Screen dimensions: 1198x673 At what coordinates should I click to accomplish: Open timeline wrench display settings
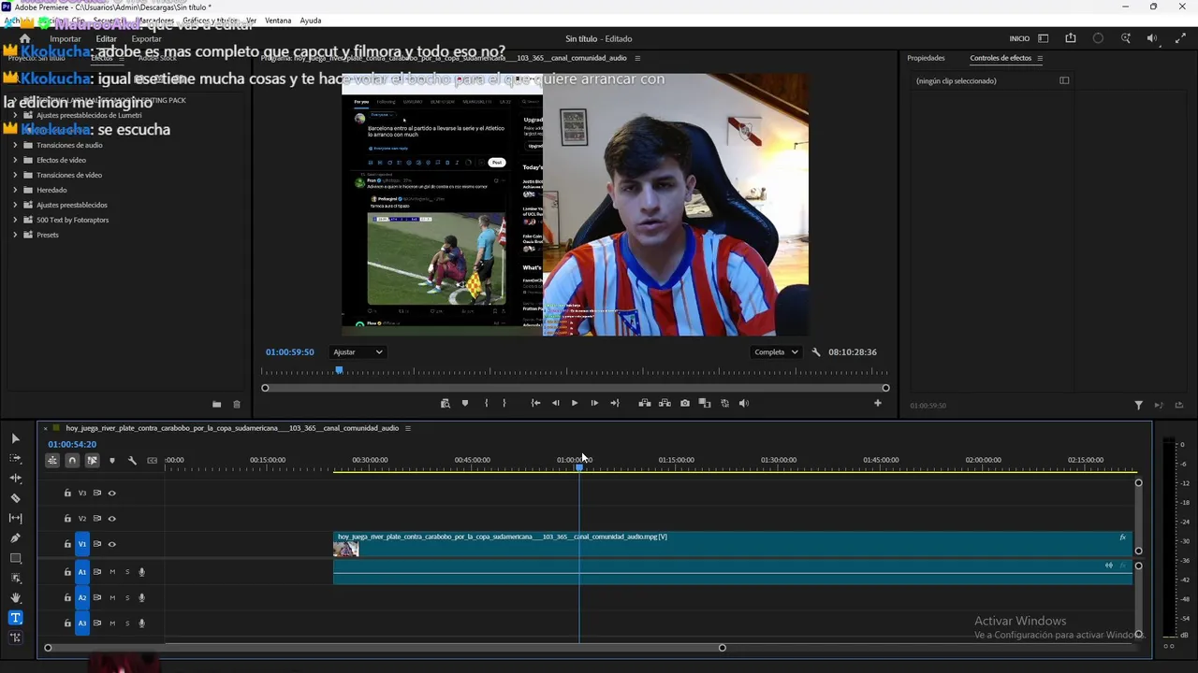(132, 460)
